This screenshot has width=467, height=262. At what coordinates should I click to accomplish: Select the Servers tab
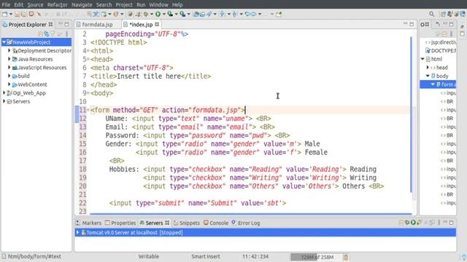point(154,223)
